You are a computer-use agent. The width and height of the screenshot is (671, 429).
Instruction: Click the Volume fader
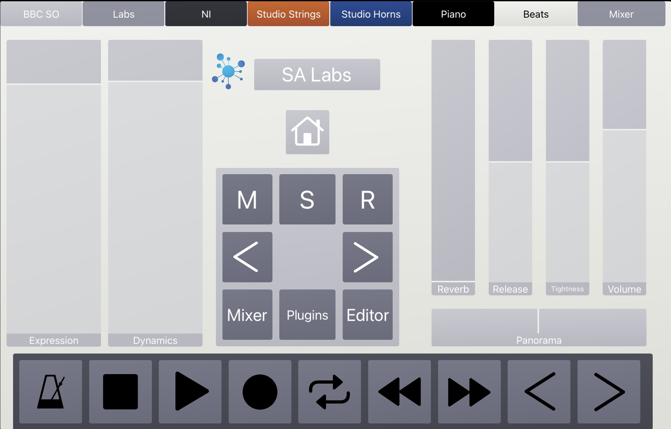coord(624,167)
